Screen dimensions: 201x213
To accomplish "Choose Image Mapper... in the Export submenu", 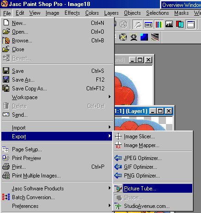I will coord(153,145).
